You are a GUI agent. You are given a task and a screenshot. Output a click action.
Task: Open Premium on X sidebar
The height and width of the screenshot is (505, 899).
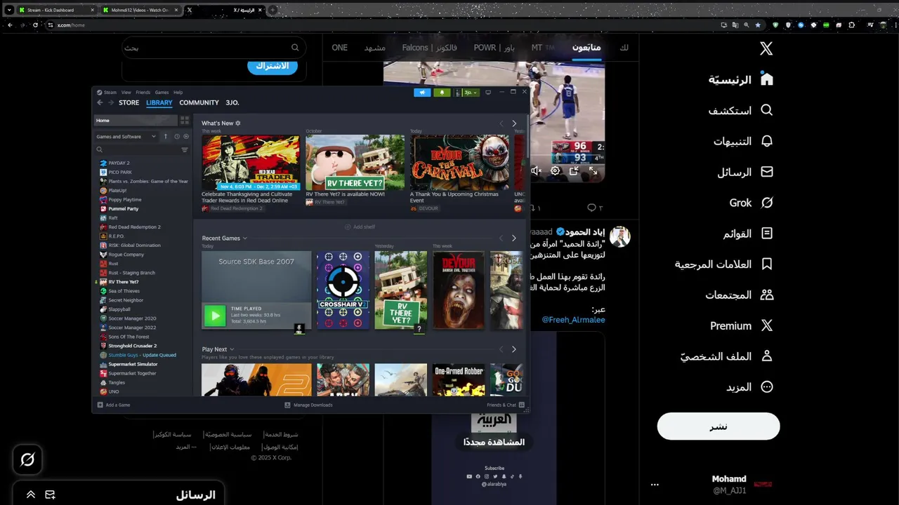742,325
